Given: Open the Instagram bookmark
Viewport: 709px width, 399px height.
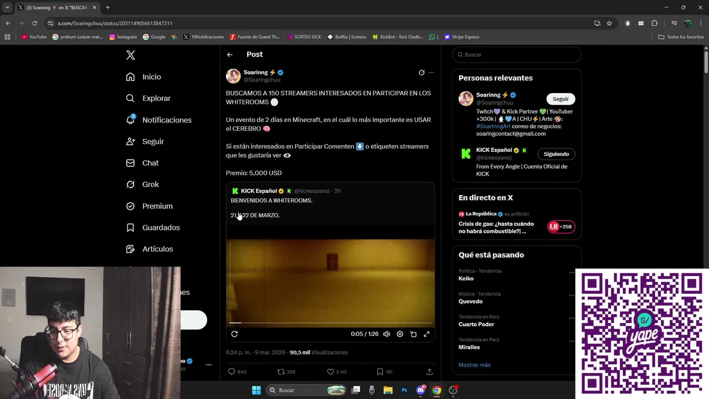Looking at the screenshot, I should tap(123, 37).
